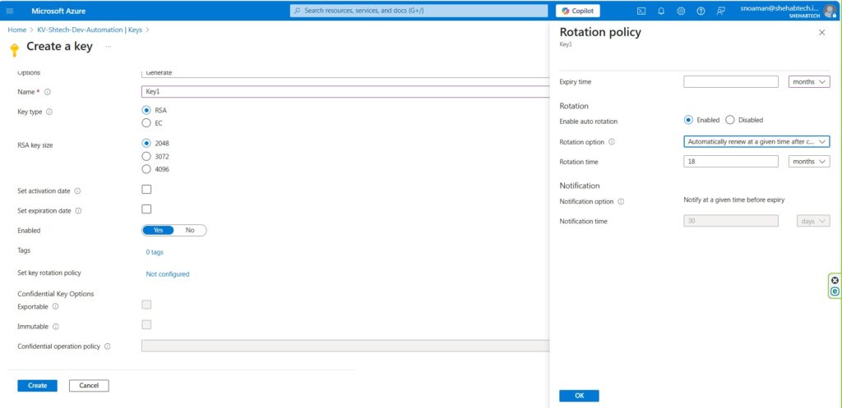Click the Immutable checkbox
This screenshot has height=408, width=842.
click(146, 324)
